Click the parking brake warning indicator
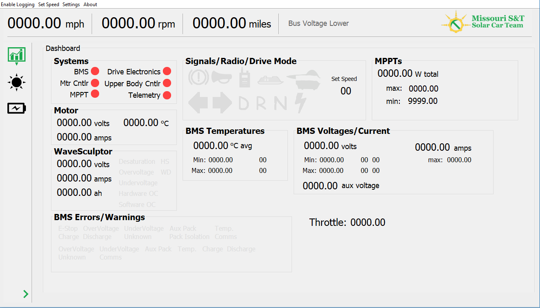Image resolution: width=540 pixels, height=308 pixels. coord(199,77)
